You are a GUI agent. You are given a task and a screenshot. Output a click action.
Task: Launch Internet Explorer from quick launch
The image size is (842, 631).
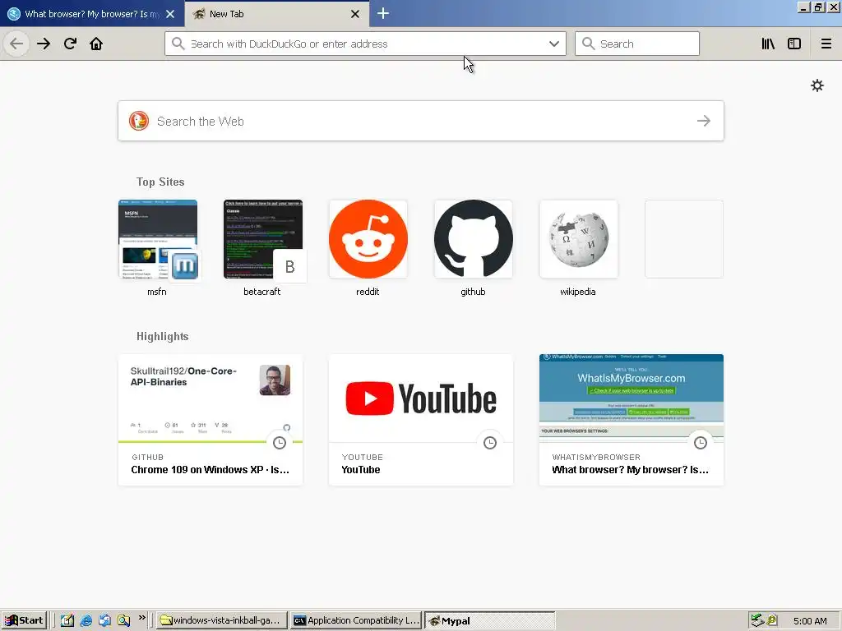pos(86,621)
